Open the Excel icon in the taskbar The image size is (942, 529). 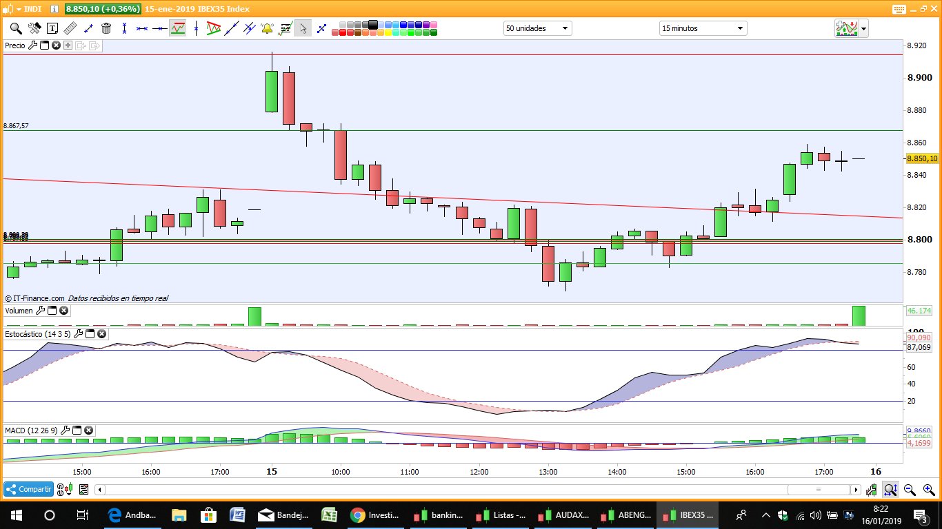coord(328,515)
